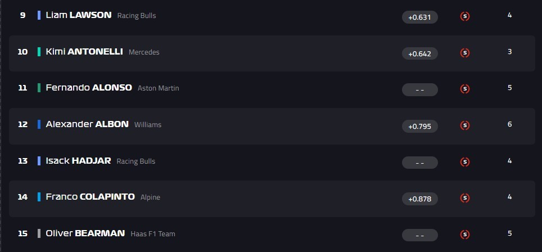
Task: Click the +0.878 gap badge for Colapinto
Action: pyautogui.click(x=419, y=199)
